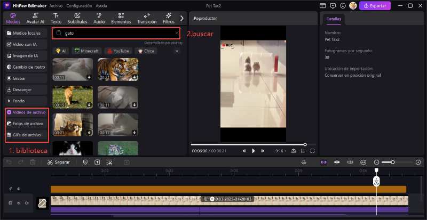The image size is (427, 220).
Task: Open the Avatar AI tab
Action: pyautogui.click(x=35, y=19)
